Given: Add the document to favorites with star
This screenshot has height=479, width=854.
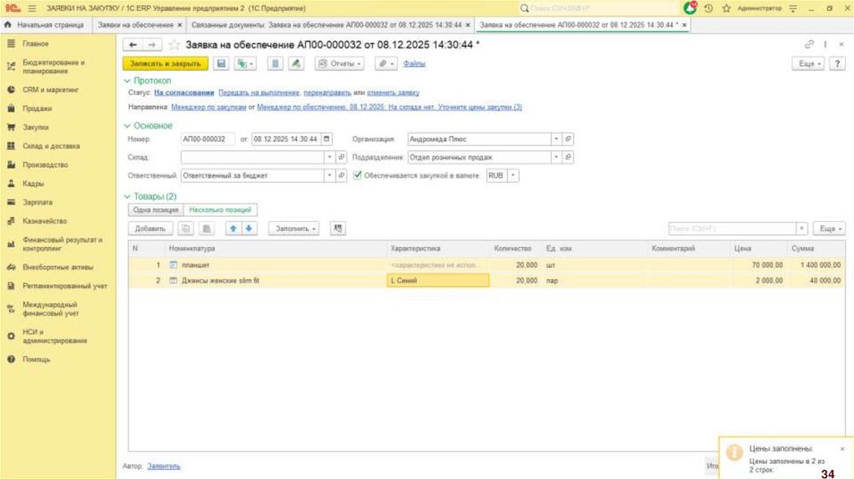Looking at the screenshot, I should 173,45.
